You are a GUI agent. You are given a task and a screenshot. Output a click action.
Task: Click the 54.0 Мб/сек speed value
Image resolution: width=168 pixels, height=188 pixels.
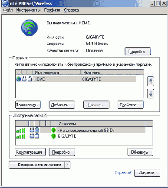[x=97, y=44]
